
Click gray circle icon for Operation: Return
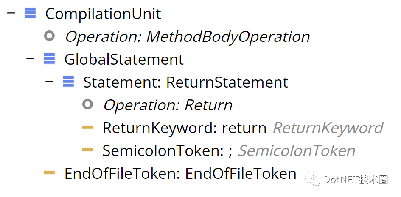click(87, 104)
